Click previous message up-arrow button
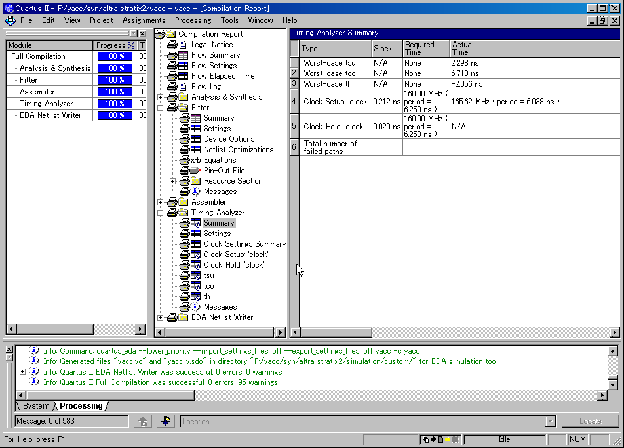The image size is (624, 448). pos(142,421)
